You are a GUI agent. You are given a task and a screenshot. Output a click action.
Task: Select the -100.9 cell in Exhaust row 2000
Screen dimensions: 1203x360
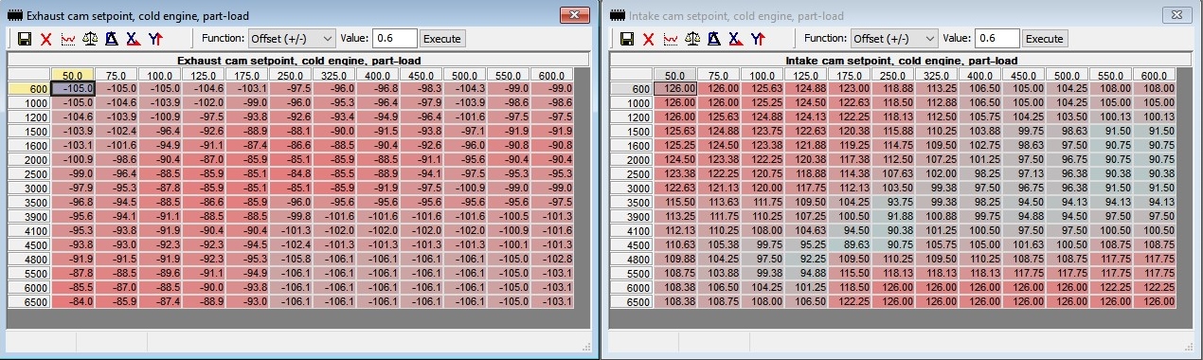(x=72, y=159)
